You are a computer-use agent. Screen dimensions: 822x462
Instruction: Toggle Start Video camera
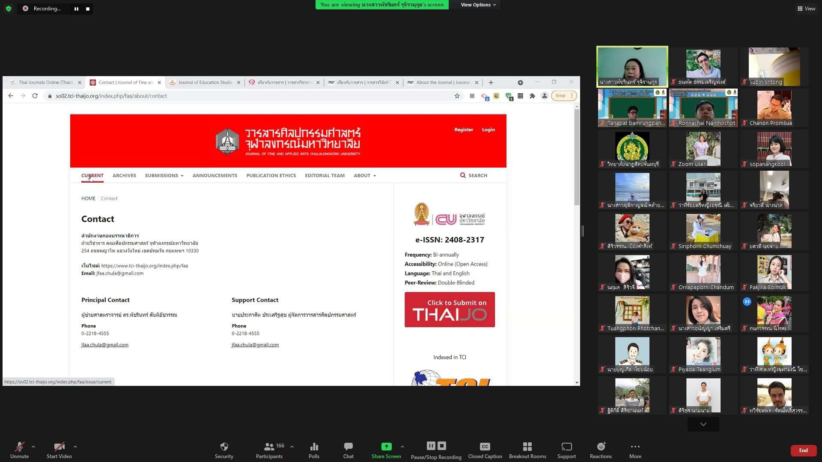coord(59,447)
